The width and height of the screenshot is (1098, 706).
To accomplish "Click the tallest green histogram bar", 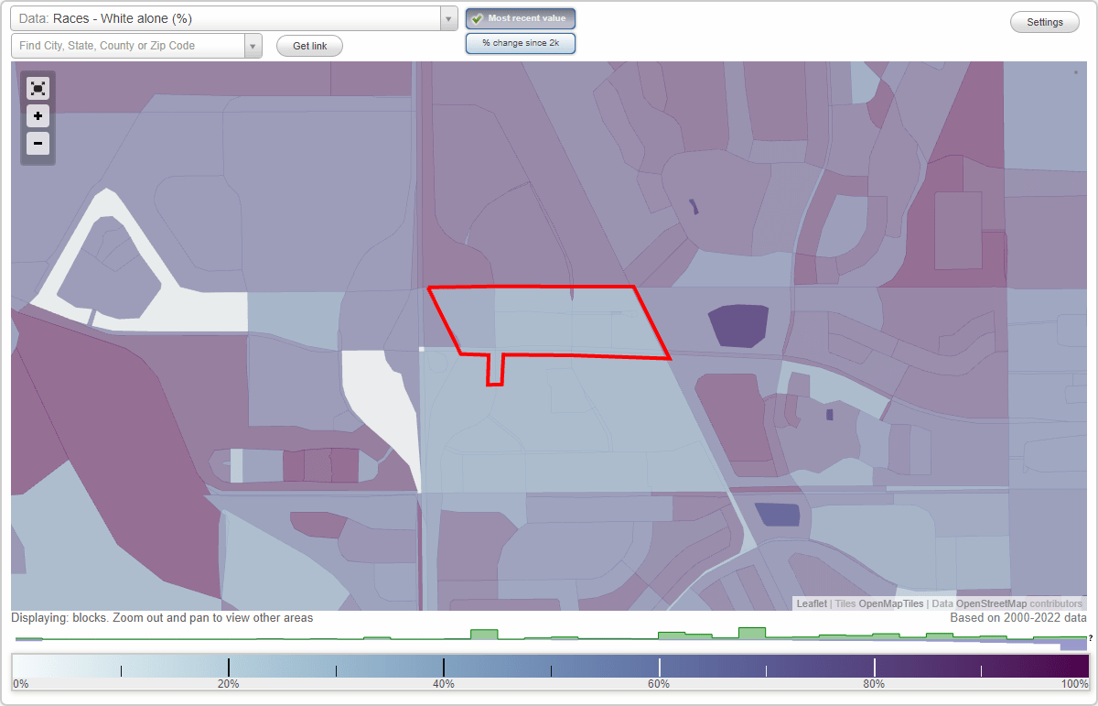I will coord(752,633).
